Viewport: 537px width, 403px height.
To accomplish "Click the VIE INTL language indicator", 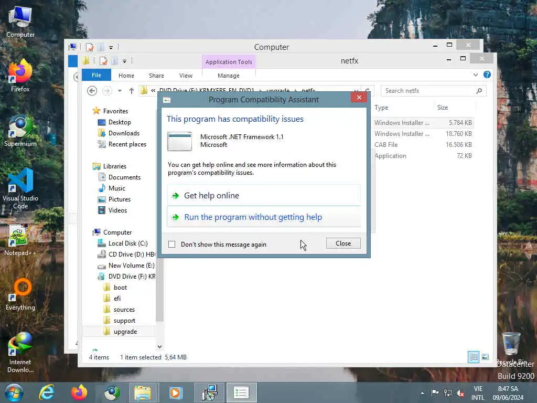I will [478, 393].
